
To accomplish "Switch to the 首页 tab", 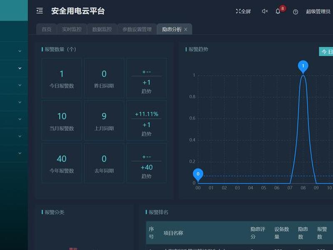I will coord(47,29).
